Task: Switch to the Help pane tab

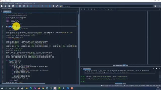Action: 114,65
